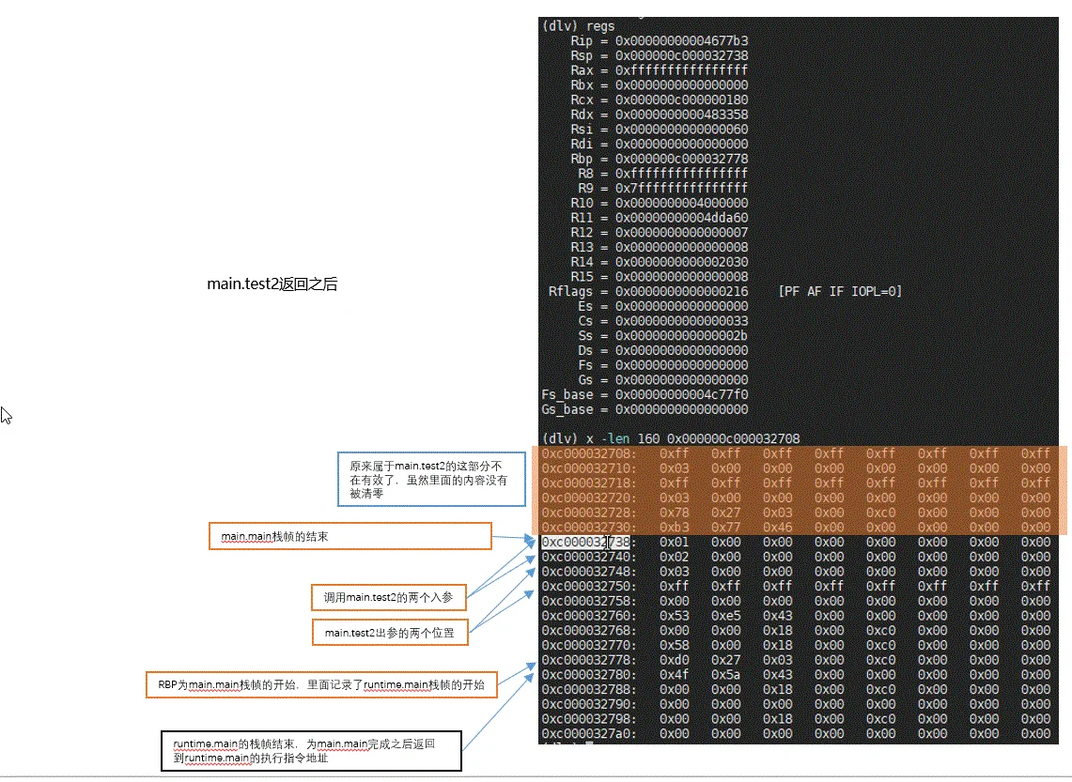Click memory address label 0xc000032758
The width and height of the screenshot is (1072, 782).
(x=589, y=602)
